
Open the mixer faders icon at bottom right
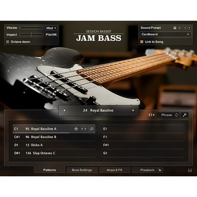[190, 170]
